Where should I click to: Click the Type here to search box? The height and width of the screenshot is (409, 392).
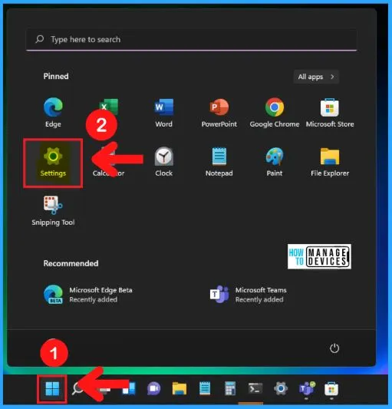coord(192,39)
